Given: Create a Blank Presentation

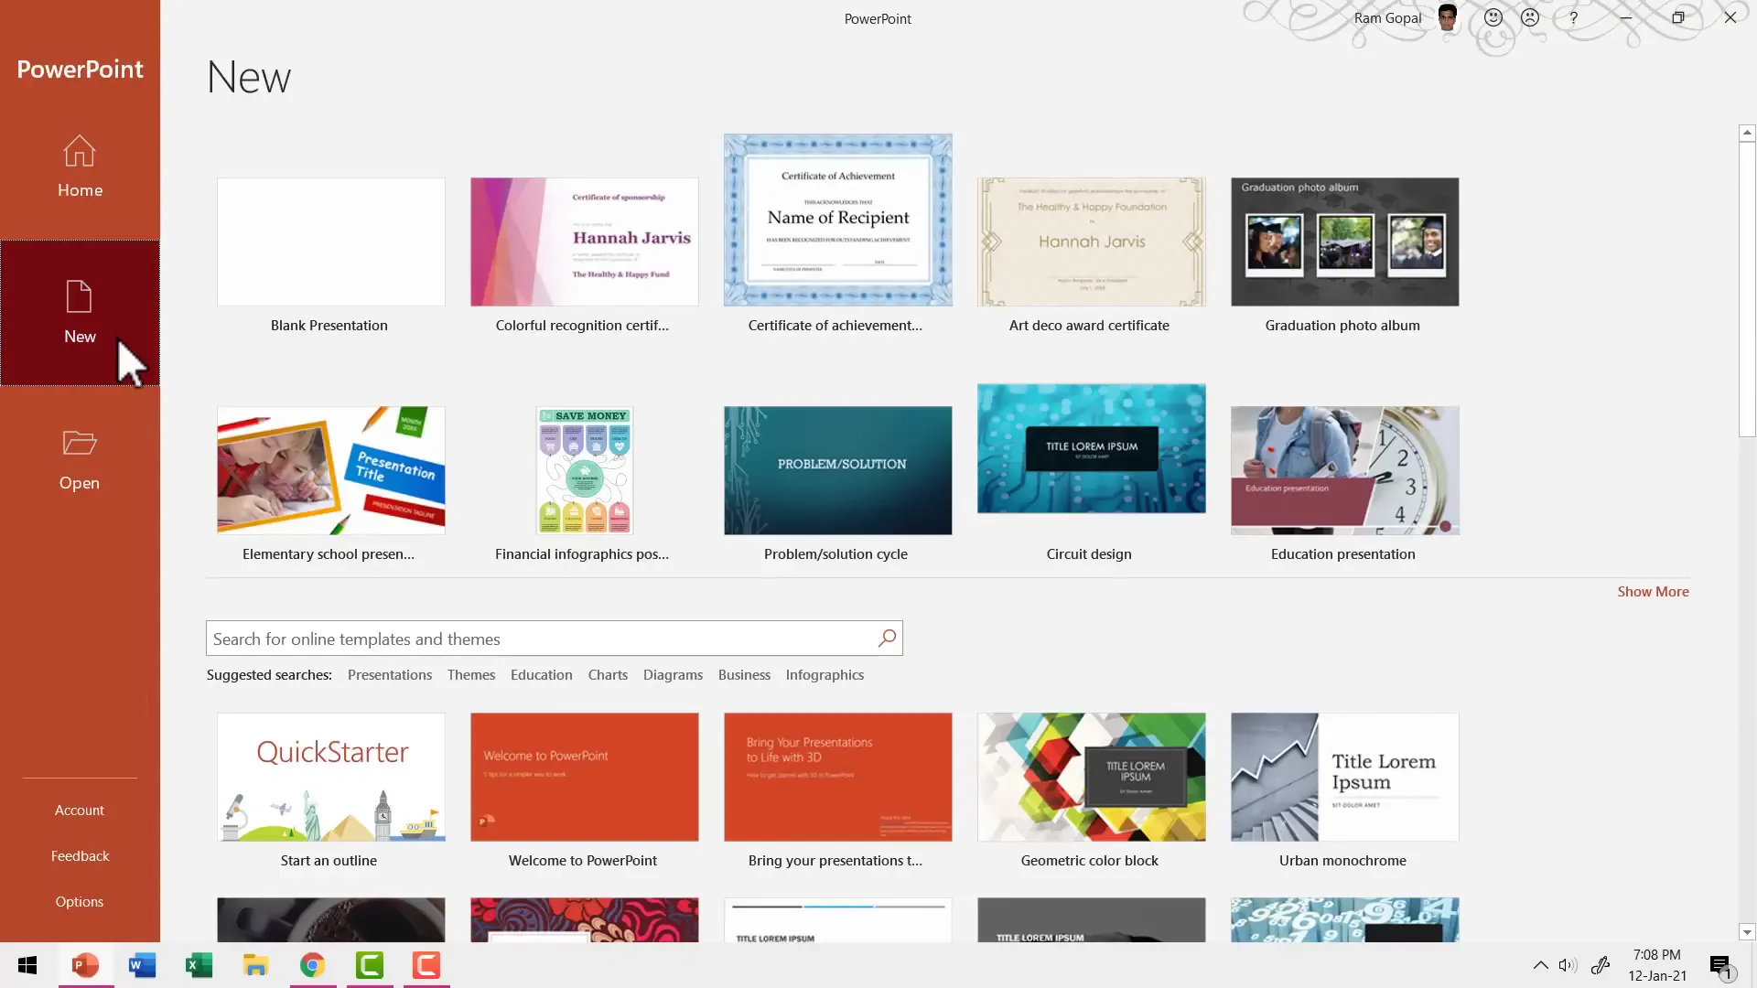Looking at the screenshot, I should point(330,242).
